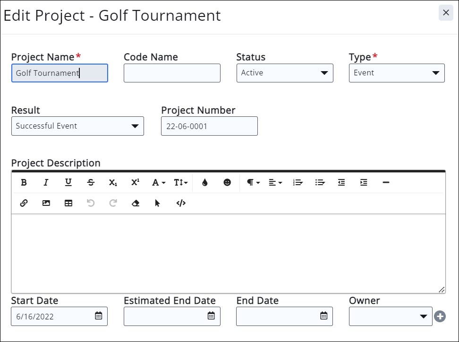This screenshot has width=459, height=342.
Task: Insert a horizontal line
Action: [386, 183]
